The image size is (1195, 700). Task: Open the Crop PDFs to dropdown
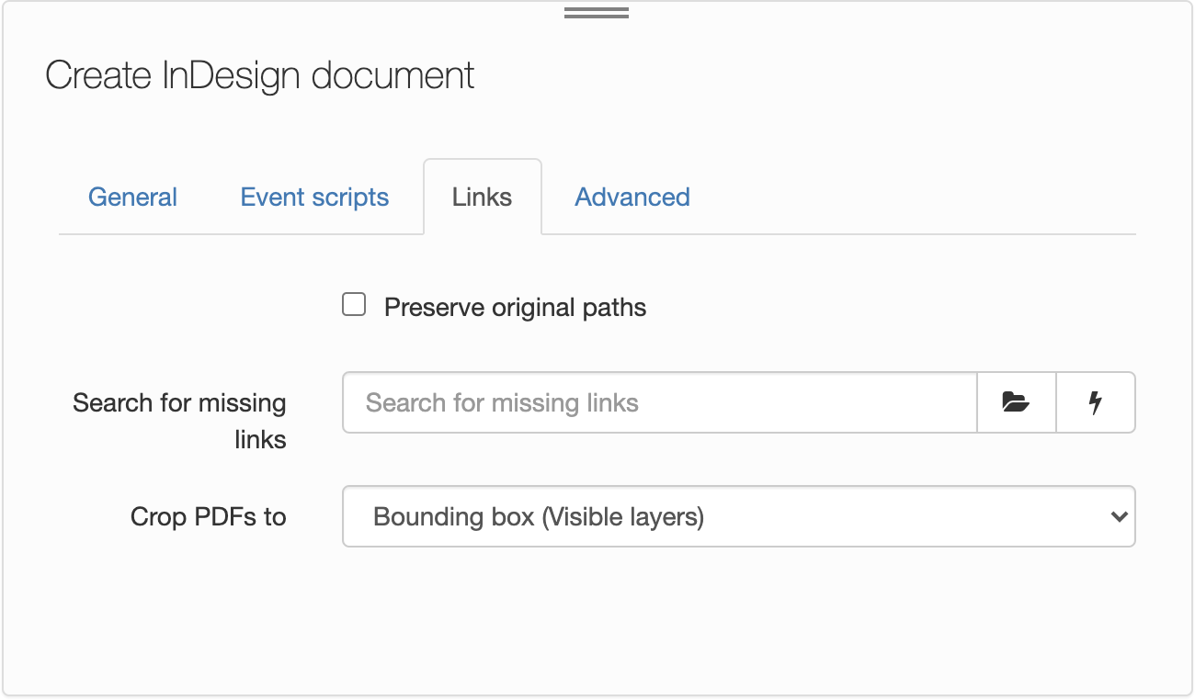click(x=739, y=516)
